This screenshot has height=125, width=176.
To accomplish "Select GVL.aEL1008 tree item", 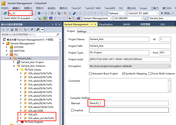I will coord(35,111).
